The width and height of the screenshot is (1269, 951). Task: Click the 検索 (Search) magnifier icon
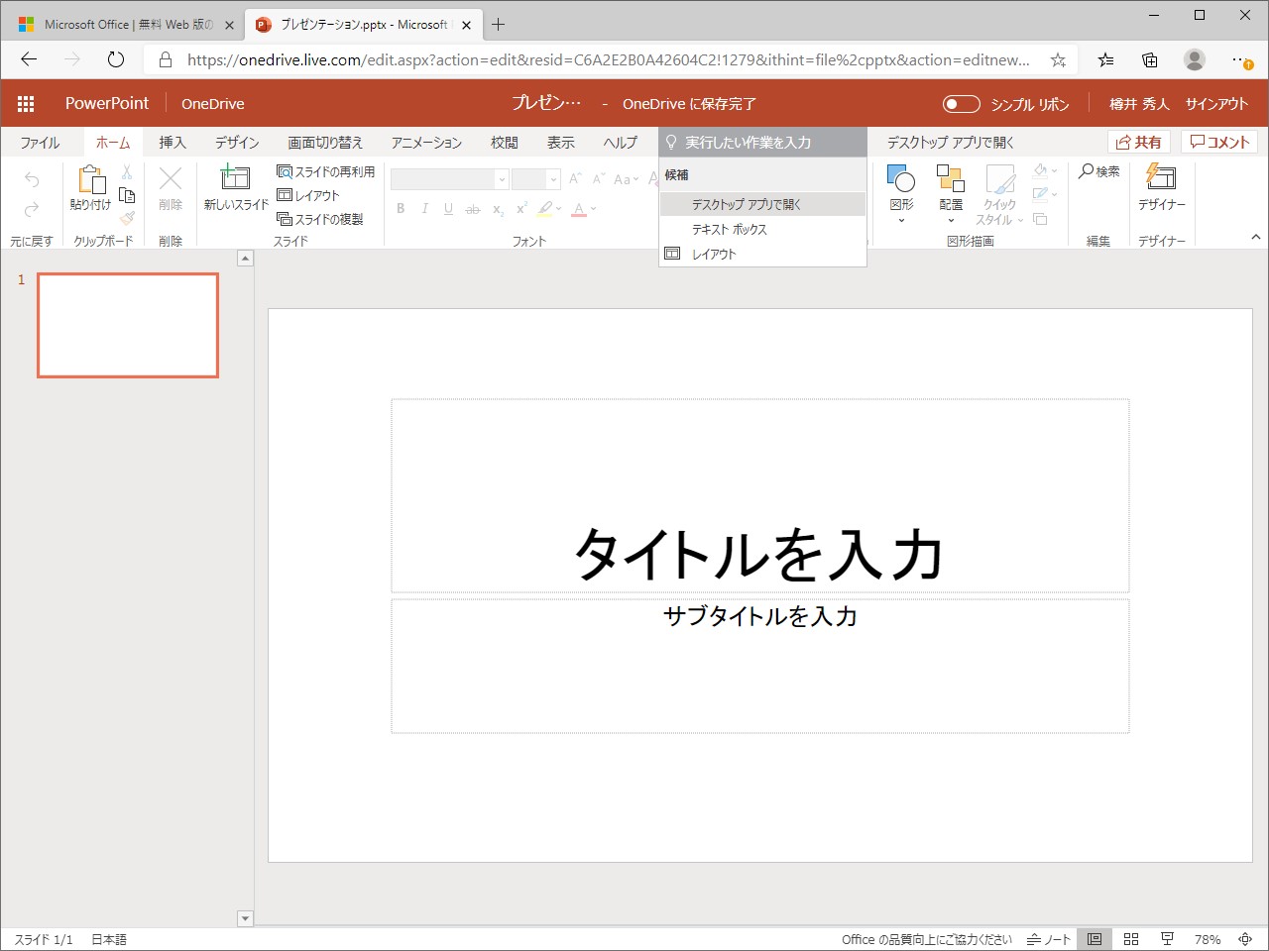point(1089,169)
